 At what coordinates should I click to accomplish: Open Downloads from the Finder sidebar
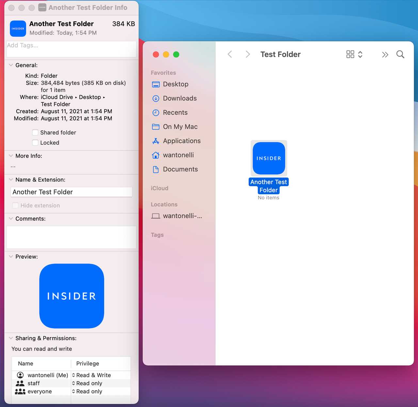[x=180, y=98]
